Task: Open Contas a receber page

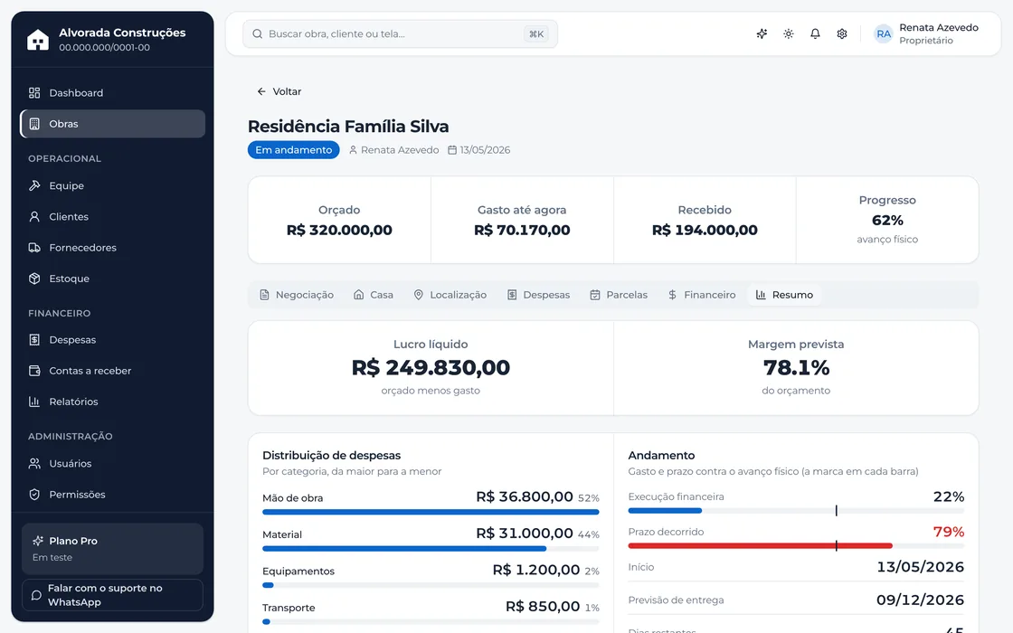Action: pos(112,371)
